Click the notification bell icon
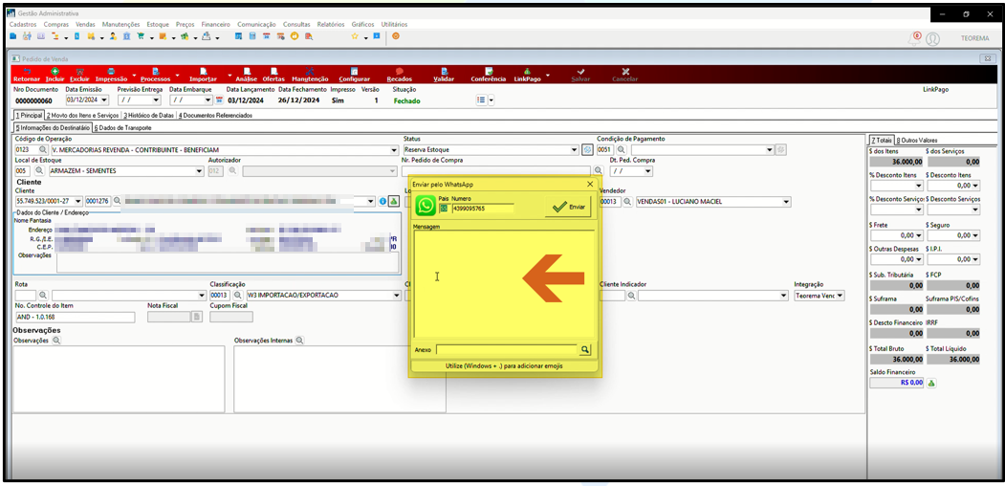 [x=914, y=38]
